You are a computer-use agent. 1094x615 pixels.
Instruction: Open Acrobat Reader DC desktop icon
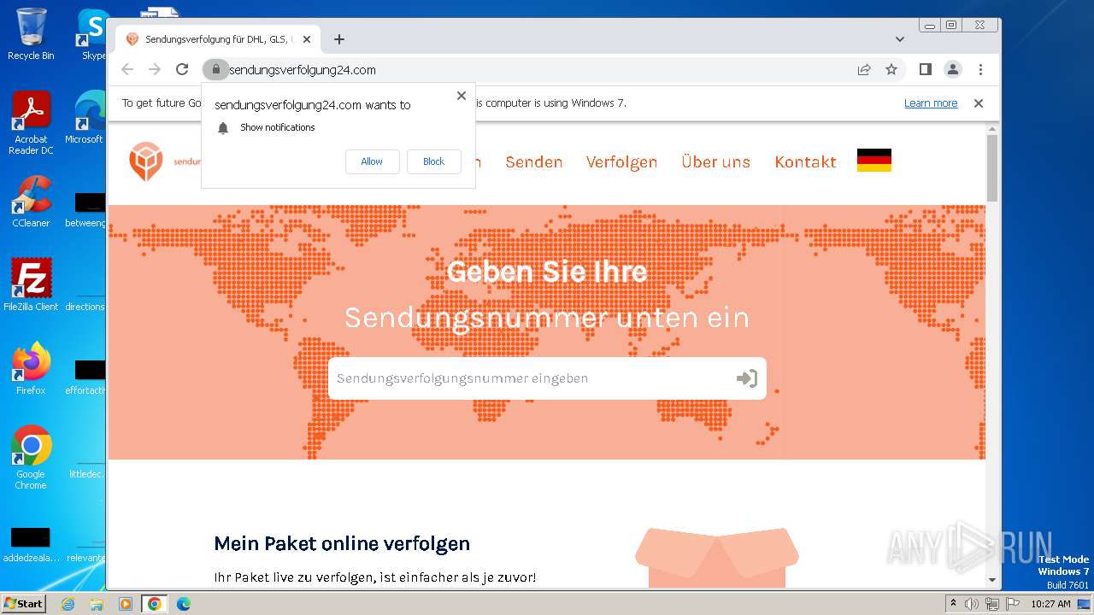[31, 123]
